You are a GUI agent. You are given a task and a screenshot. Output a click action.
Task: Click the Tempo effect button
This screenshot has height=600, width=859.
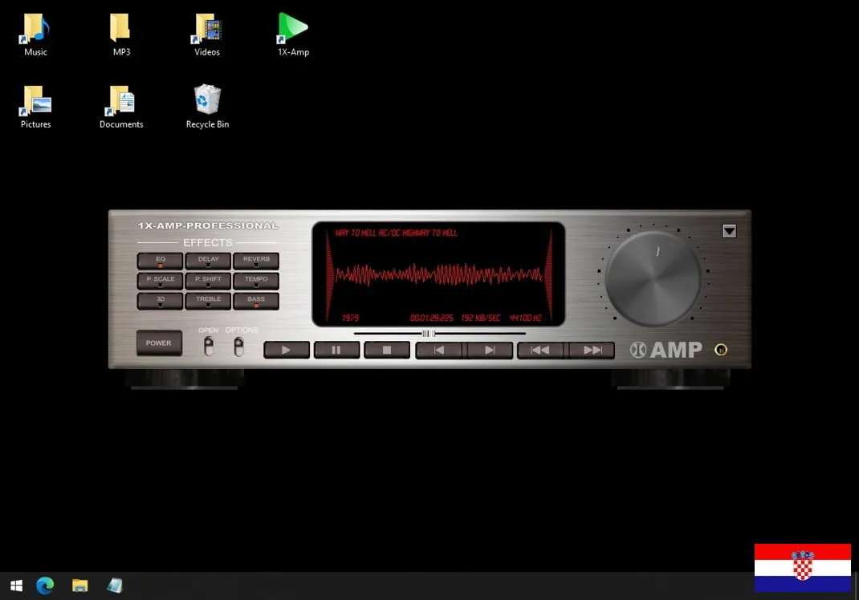tap(256, 281)
